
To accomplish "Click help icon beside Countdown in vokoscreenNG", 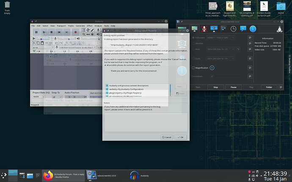I will pyautogui.click(x=250, y=76).
